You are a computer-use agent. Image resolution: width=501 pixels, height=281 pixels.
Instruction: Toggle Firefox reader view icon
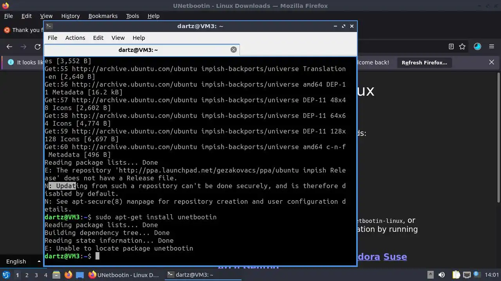tap(451, 46)
